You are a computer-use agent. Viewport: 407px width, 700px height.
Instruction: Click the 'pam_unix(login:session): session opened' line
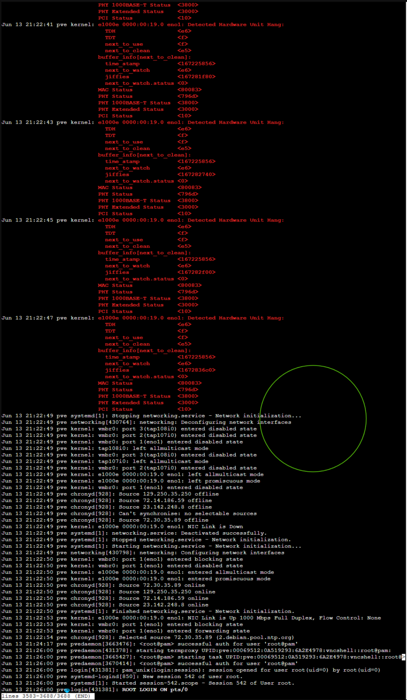[x=191, y=670]
